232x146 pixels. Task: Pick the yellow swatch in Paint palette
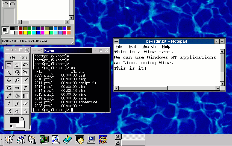(x=25, y=33)
